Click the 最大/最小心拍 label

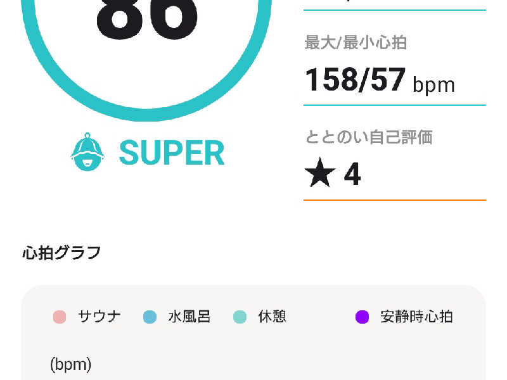click(x=356, y=42)
